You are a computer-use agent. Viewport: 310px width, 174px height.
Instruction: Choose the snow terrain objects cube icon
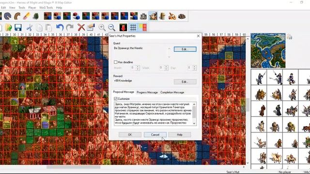tap(77, 16)
